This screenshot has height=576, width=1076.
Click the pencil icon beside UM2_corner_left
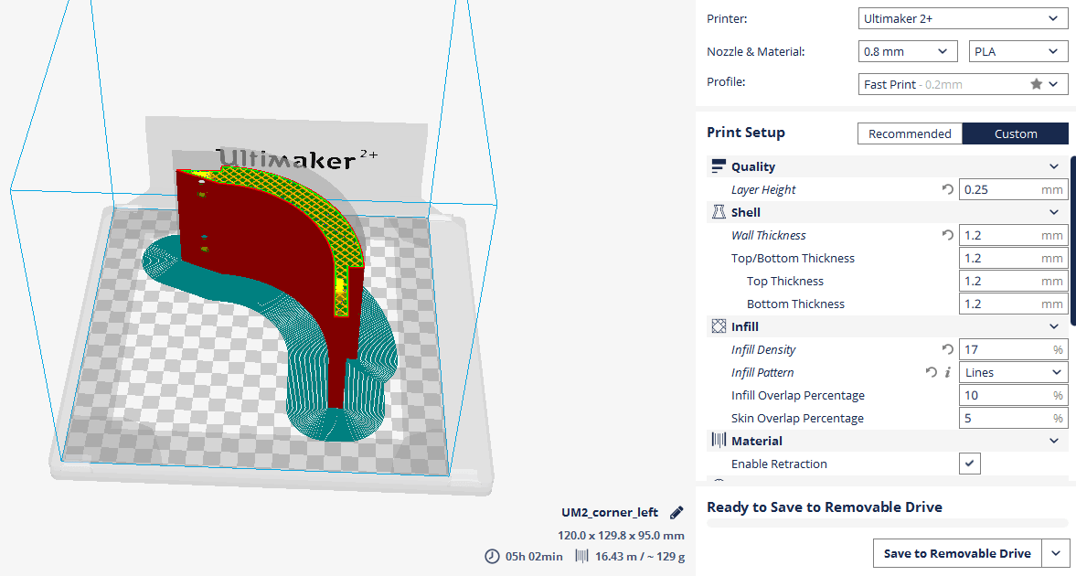click(x=676, y=513)
